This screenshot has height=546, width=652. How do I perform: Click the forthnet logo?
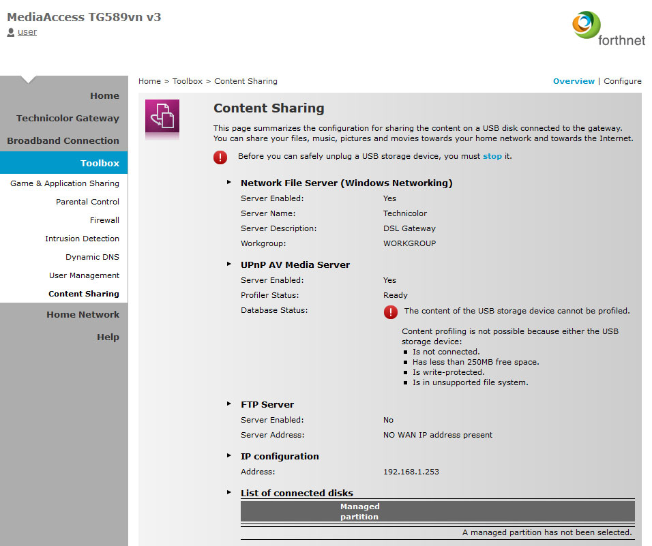(609, 29)
